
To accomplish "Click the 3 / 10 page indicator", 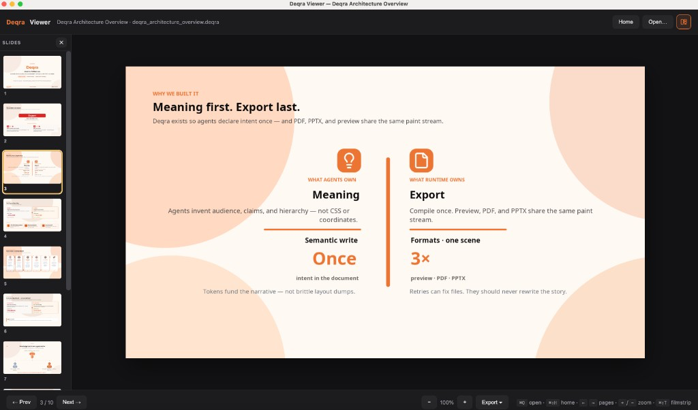I will click(47, 403).
